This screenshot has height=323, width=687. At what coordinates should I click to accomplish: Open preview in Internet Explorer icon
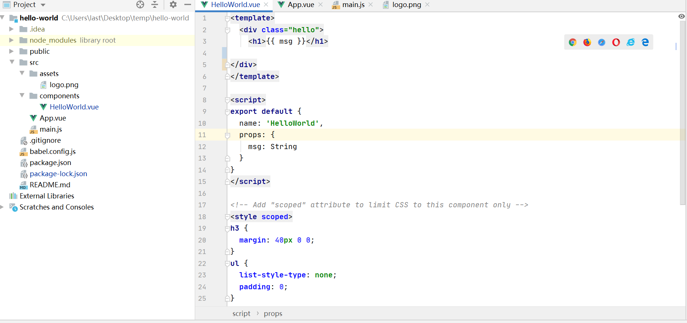point(631,42)
